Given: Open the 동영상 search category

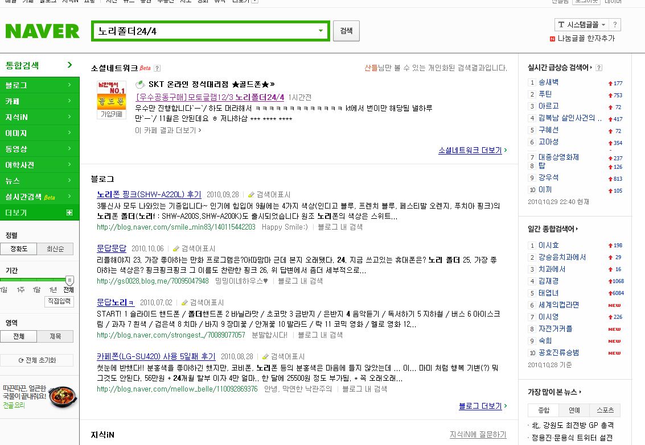Looking at the screenshot, I should point(39,148).
